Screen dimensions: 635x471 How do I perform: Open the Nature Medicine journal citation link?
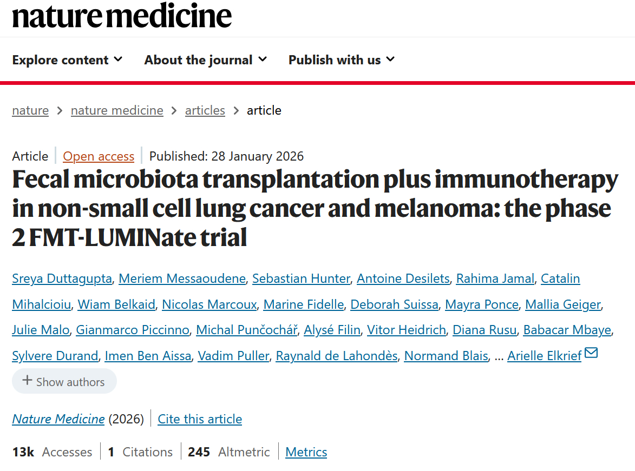tap(58, 419)
